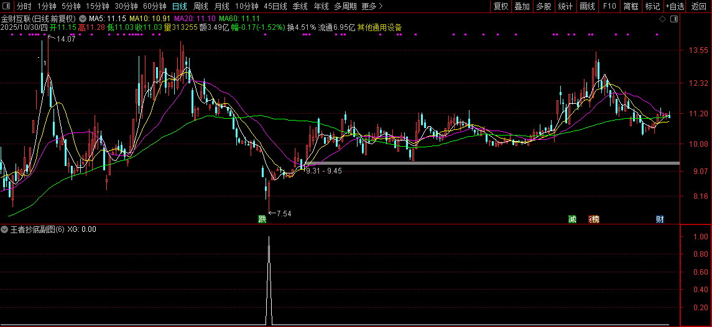712x327 pixels.
Task: Open the 多周期 multi-period view
Action: tap(345, 6)
